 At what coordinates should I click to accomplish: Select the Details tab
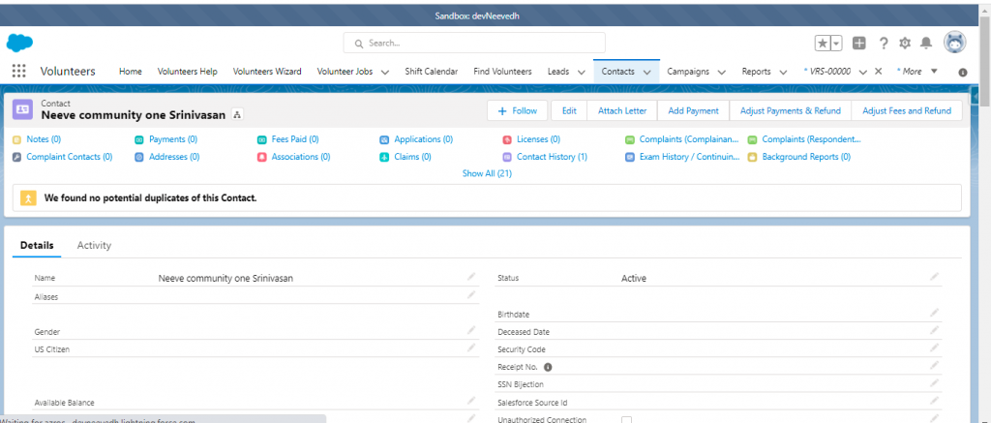37,245
